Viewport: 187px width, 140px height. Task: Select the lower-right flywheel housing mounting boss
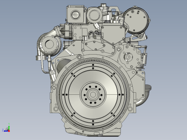[130, 109]
